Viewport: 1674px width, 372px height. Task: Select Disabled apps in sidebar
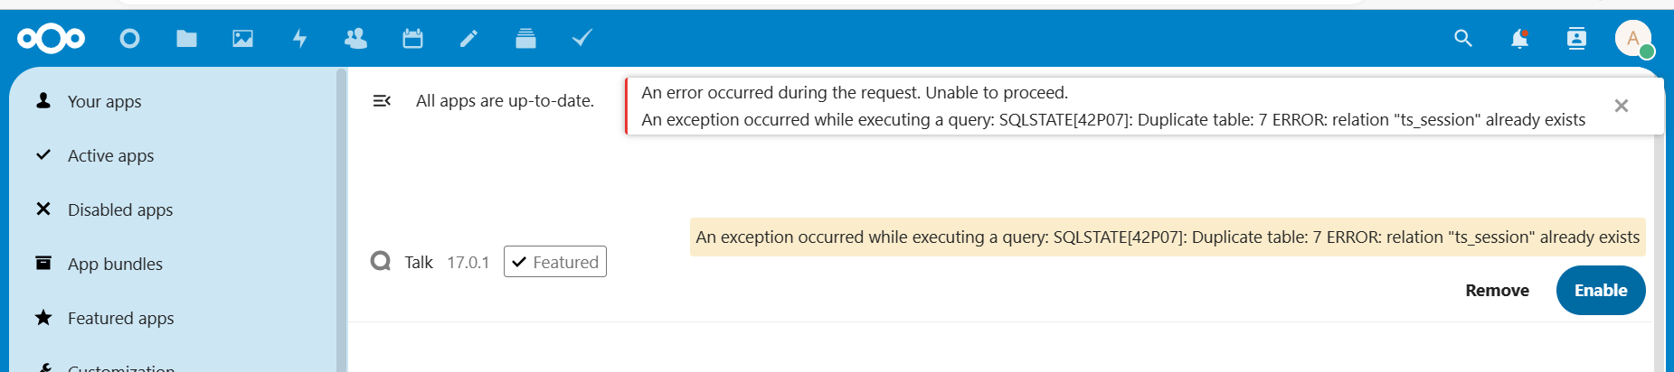(x=119, y=209)
